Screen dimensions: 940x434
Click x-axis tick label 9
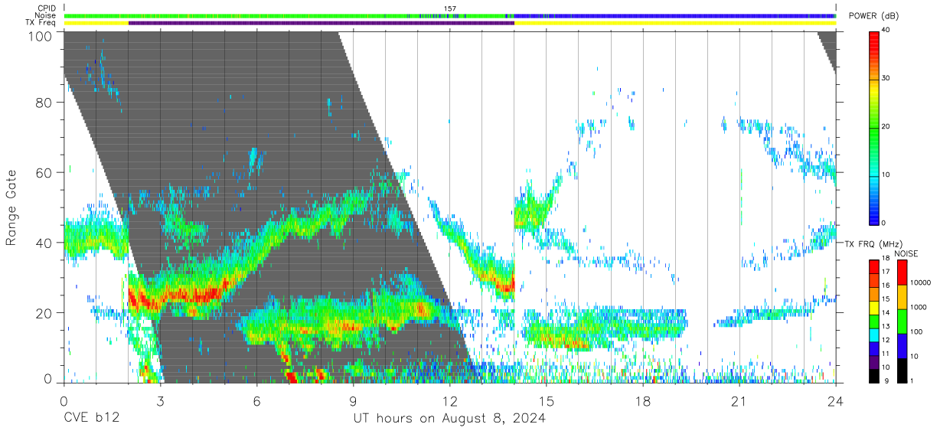(x=353, y=401)
